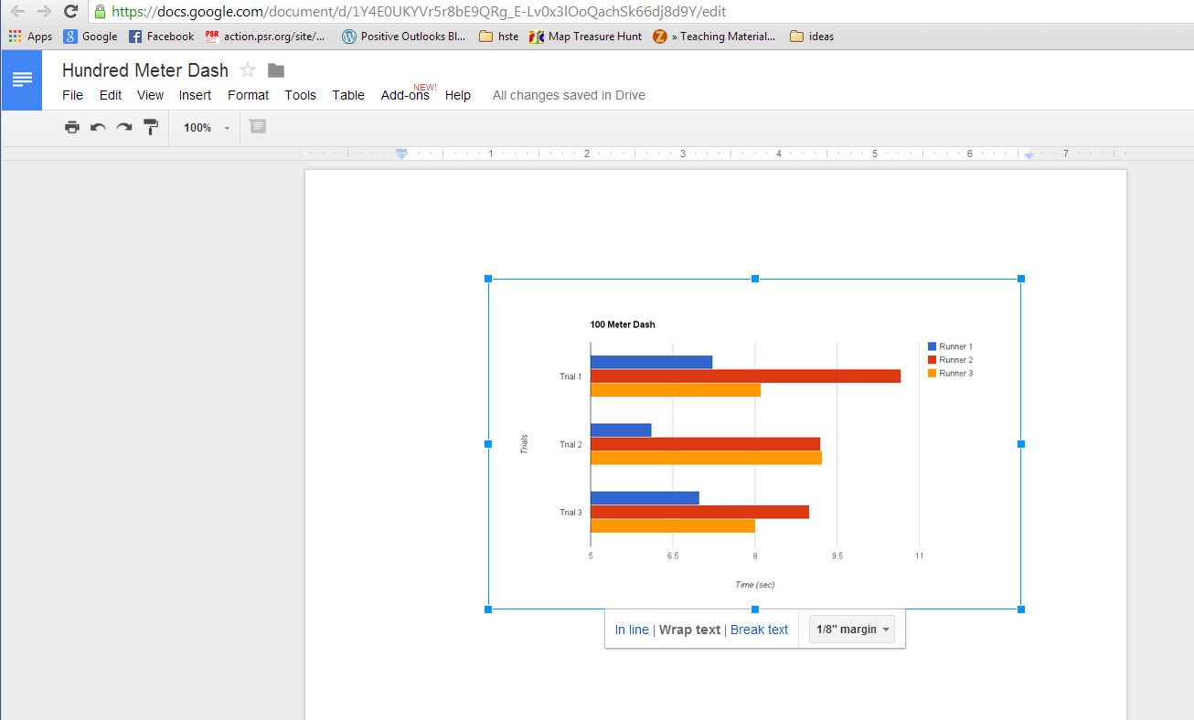The image size is (1194, 720).
Task: Open the Insert menu
Action: click(x=195, y=95)
